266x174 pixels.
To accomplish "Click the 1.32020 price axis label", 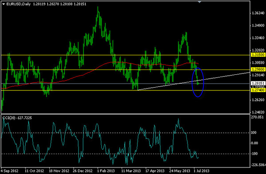I will pyautogui.click(x=258, y=50).
